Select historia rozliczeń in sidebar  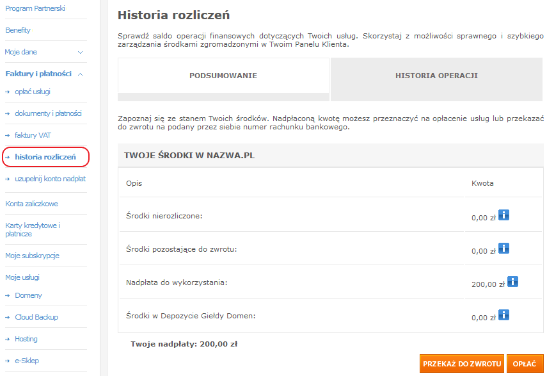coord(45,157)
